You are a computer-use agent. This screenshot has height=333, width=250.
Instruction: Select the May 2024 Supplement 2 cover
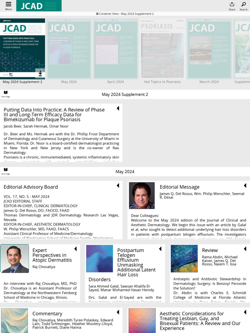pyautogui.click(x=23, y=49)
